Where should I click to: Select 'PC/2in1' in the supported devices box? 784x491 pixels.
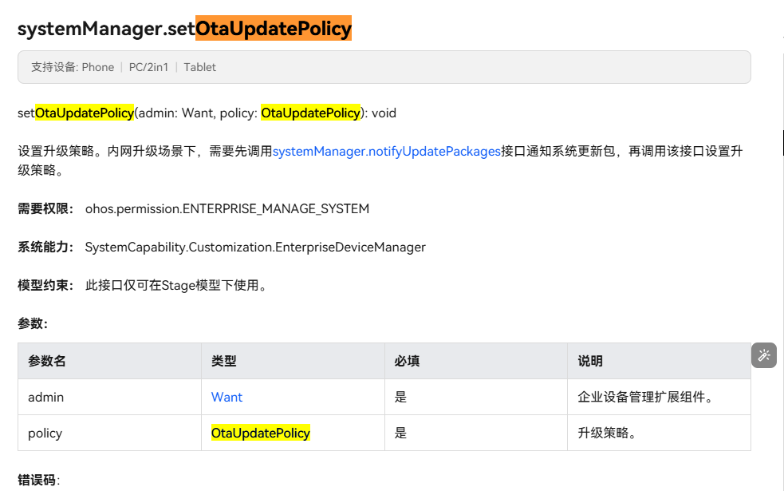click(x=148, y=67)
